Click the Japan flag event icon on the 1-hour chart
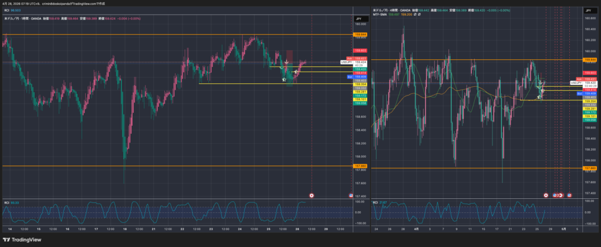The height and width of the screenshot is (247, 601). 311,195
